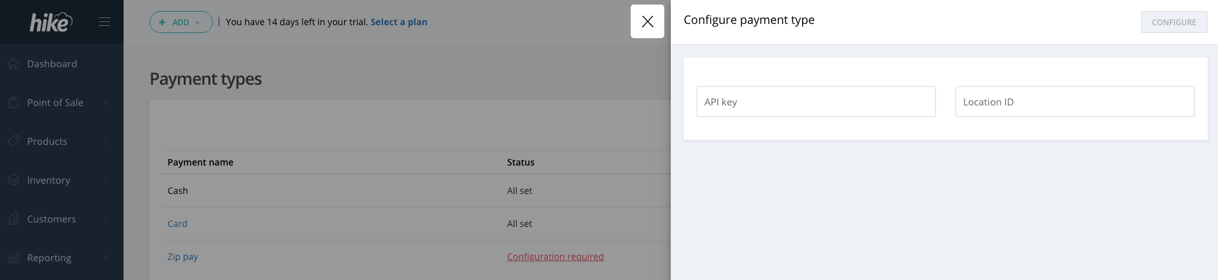Open the Customers menu item
The image size is (1218, 280).
click(x=52, y=219)
